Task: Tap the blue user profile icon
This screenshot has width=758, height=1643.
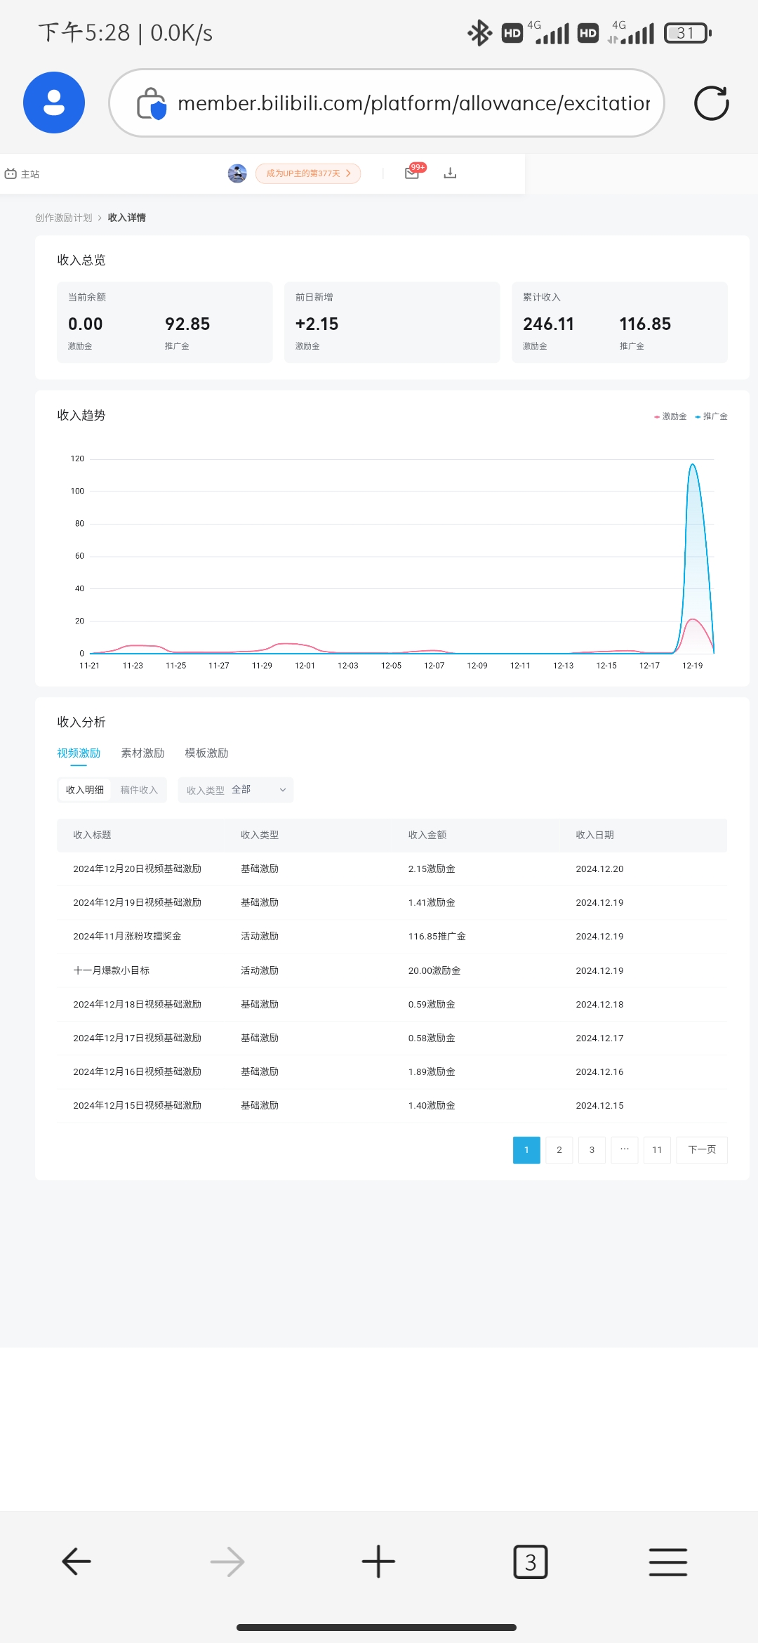Action: pyautogui.click(x=54, y=103)
